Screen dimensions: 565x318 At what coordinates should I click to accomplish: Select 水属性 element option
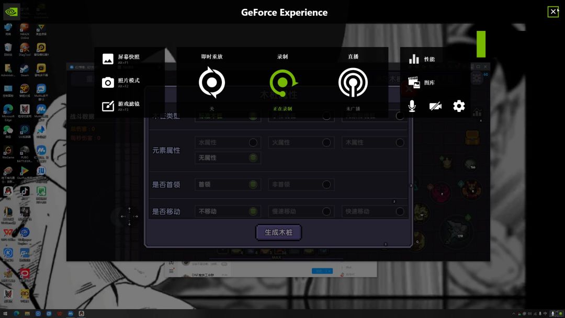click(228, 143)
